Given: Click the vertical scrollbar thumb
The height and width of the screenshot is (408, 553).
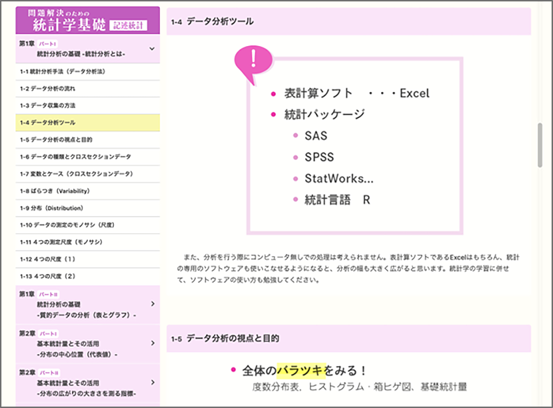Looking at the screenshot, I should pyautogui.click(x=540, y=145).
